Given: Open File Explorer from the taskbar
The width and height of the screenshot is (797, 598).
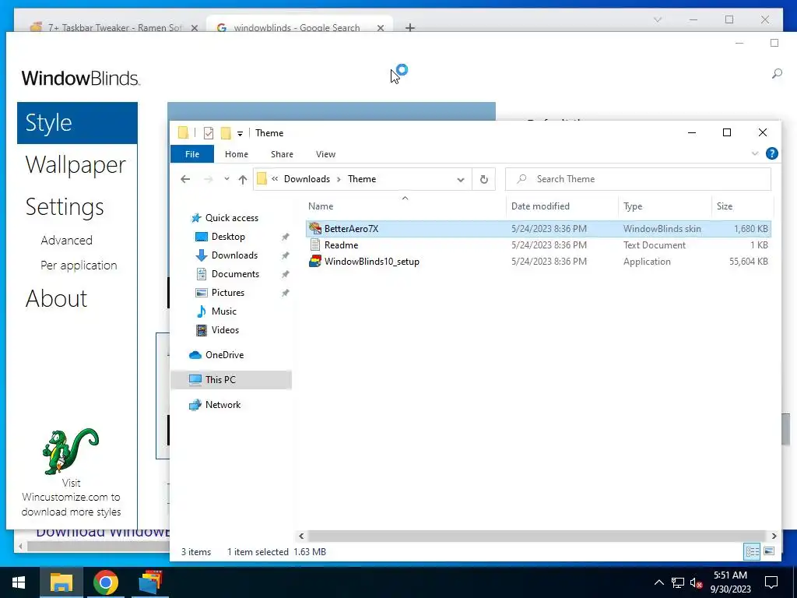Looking at the screenshot, I should pos(61,582).
